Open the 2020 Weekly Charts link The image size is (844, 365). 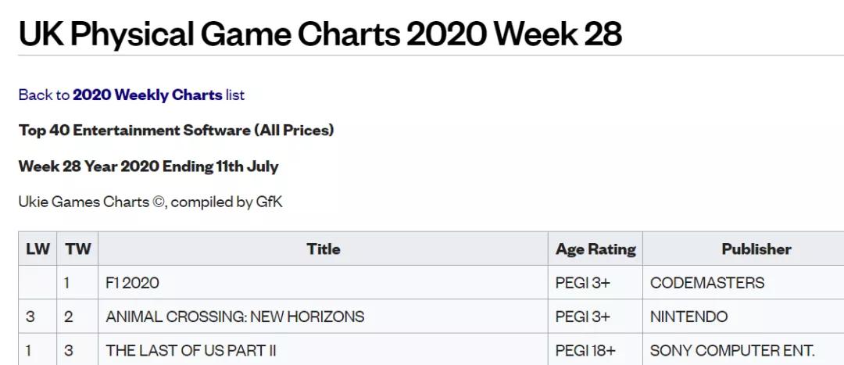[147, 95]
